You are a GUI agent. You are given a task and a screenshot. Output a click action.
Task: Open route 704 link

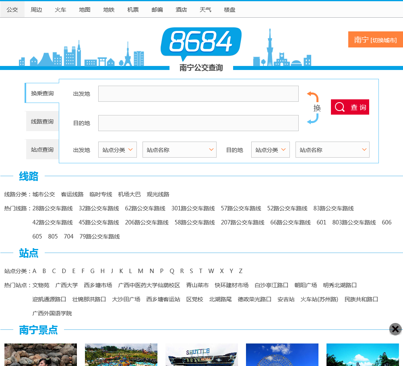coord(68,236)
